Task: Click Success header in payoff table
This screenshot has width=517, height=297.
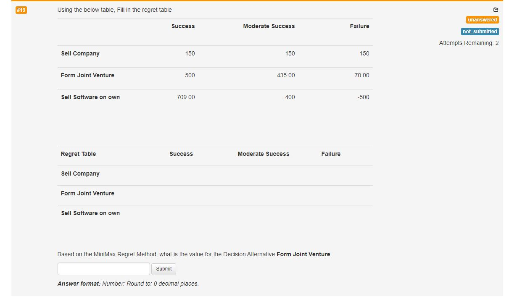Action: 183,26
